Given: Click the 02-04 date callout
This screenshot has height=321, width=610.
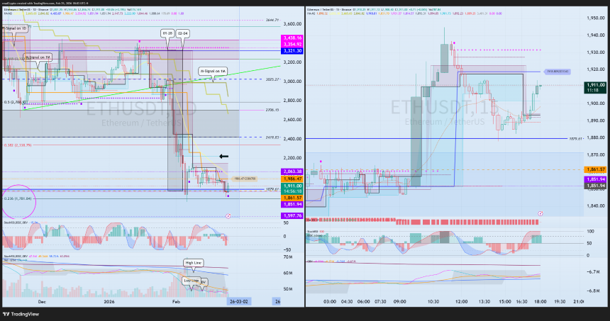Looking at the screenshot, I should tap(182, 33).
